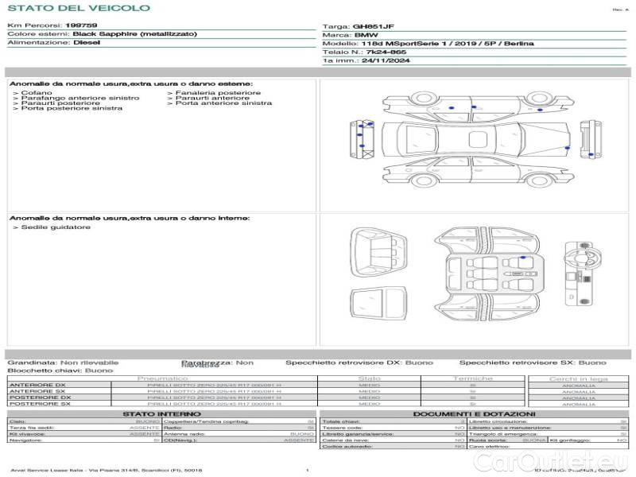Select the Targa GH851JF field
This screenshot has height=477, width=636.
[372, 26]
